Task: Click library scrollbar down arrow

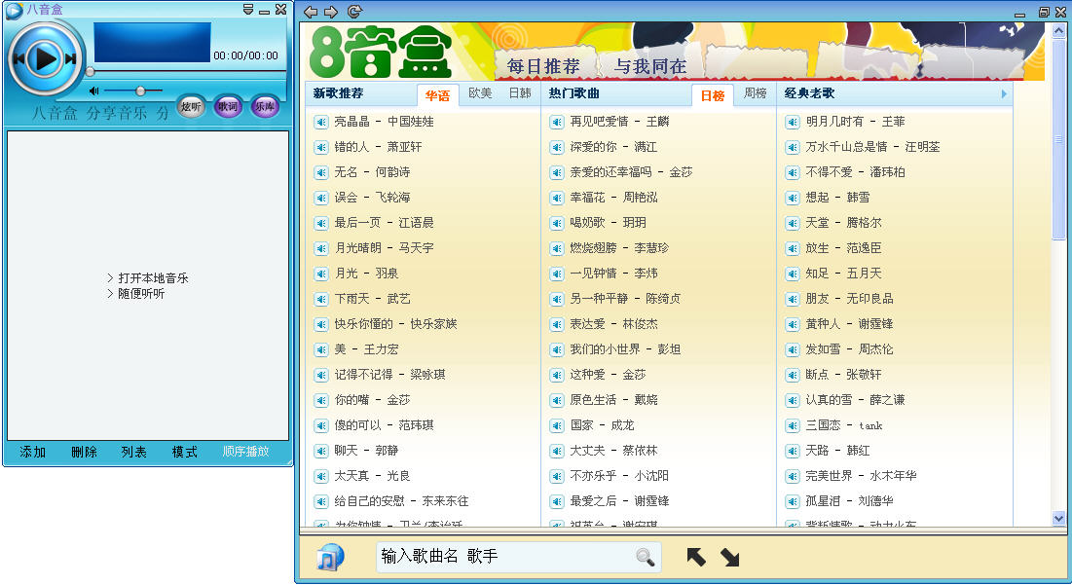Action: [1059, 519]
